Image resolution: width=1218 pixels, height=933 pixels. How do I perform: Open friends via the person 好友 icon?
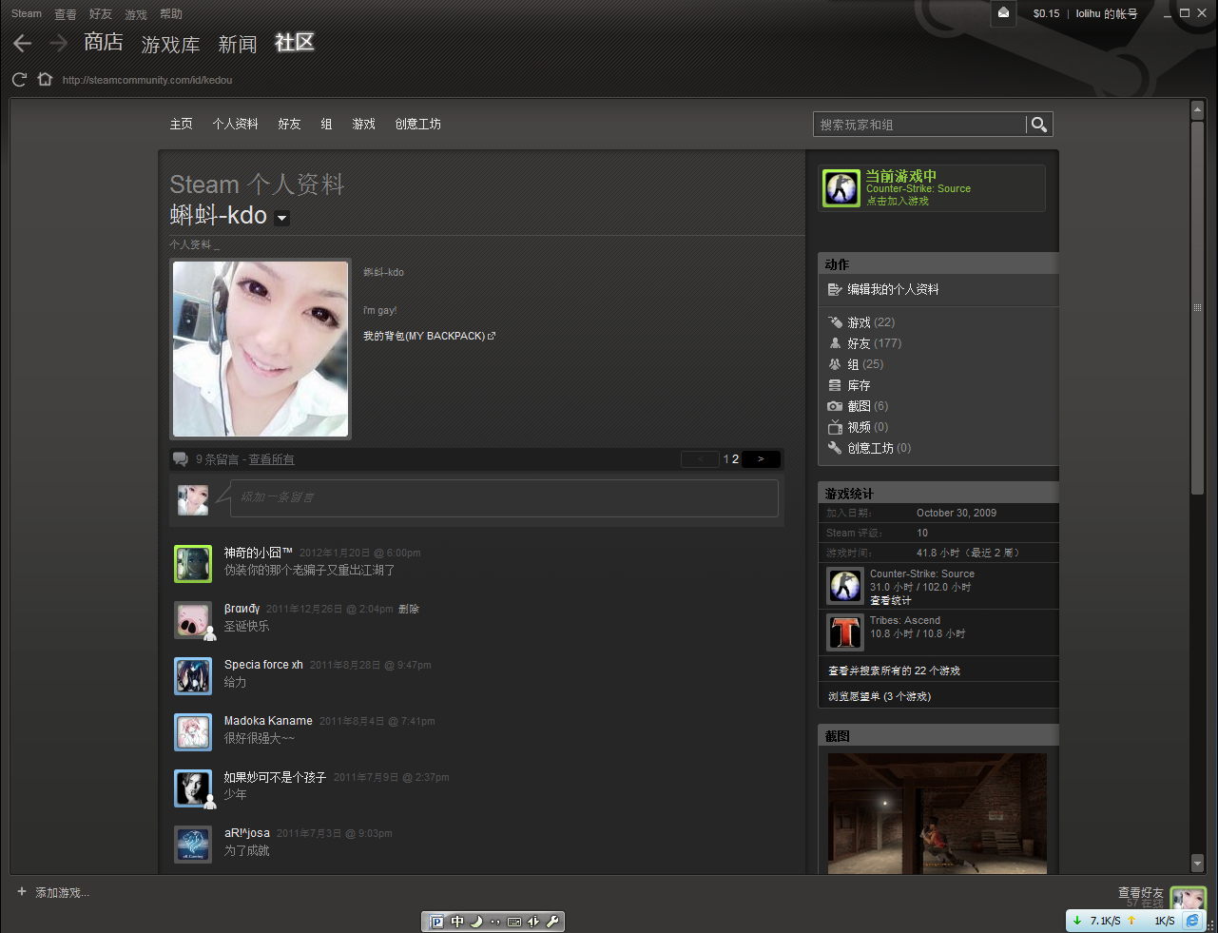tap(834, 343)
